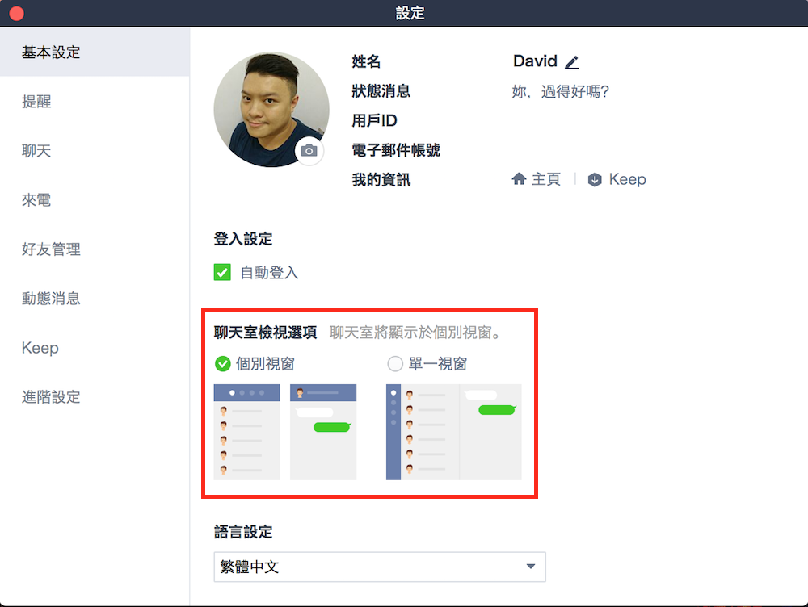Click the 聊天室將顯示於個別視窗 description text

[415, 333]
